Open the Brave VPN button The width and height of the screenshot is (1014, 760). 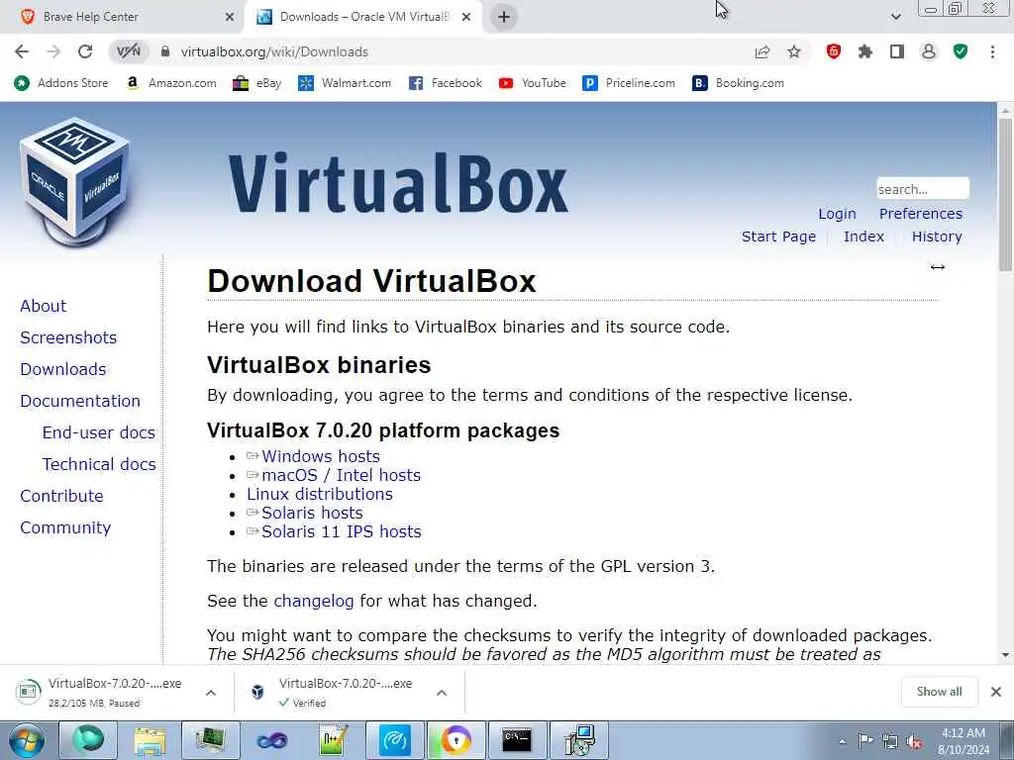[x=128, y=51]
